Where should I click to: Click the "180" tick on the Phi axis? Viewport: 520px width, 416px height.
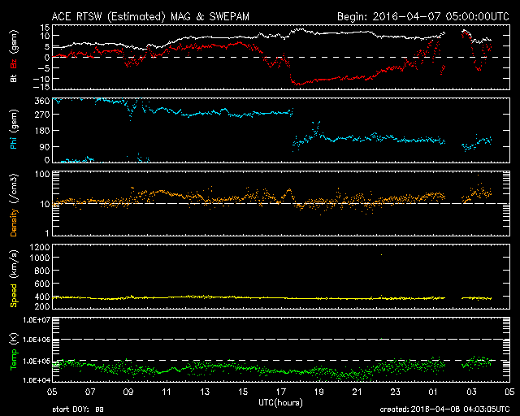(x=42, y=131)
